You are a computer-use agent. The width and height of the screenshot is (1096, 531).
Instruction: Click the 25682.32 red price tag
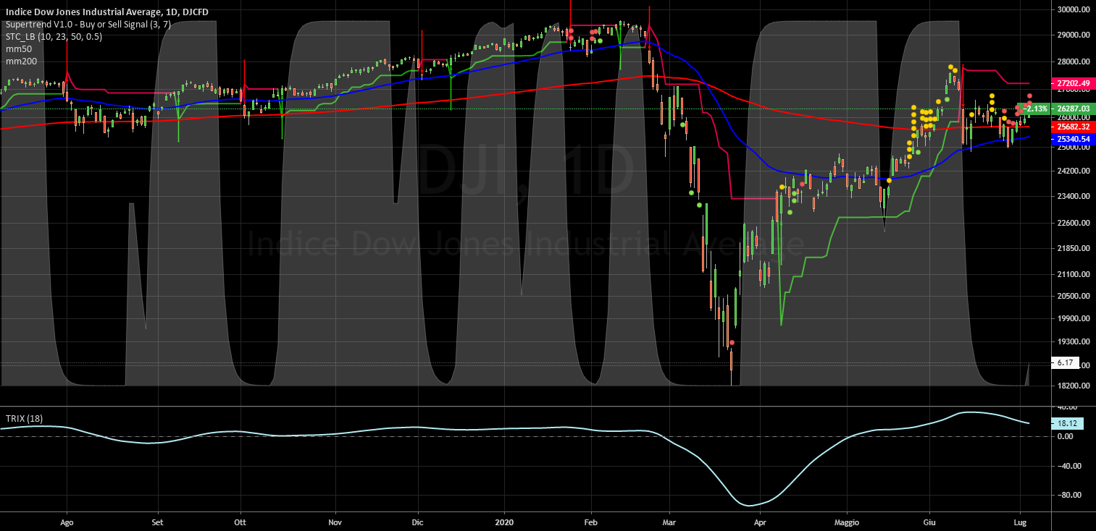(x=1073, y=127)
